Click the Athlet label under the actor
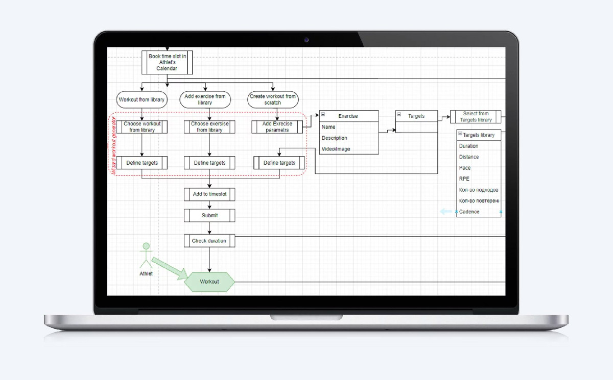613x380 pixels. [x=146, y=273]
